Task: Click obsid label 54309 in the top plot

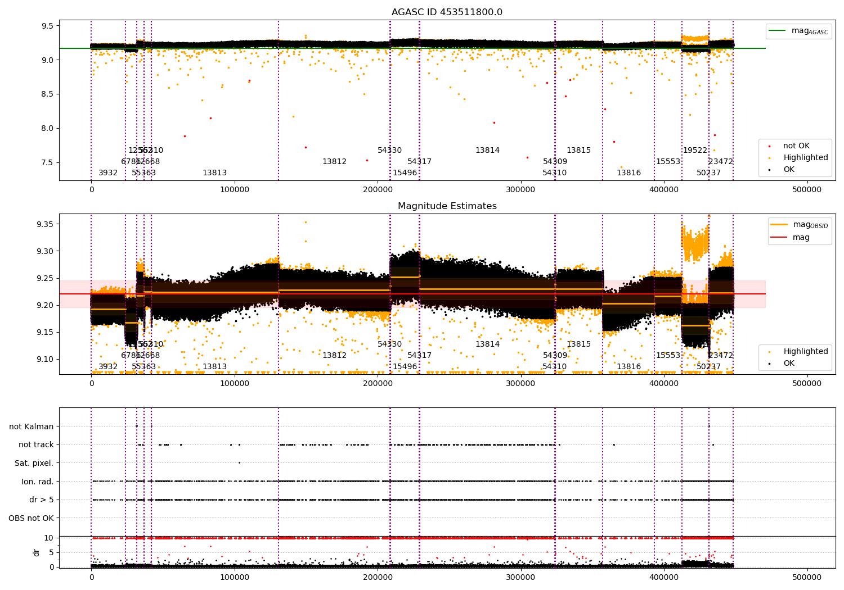Action: click(x=555, y=162)
